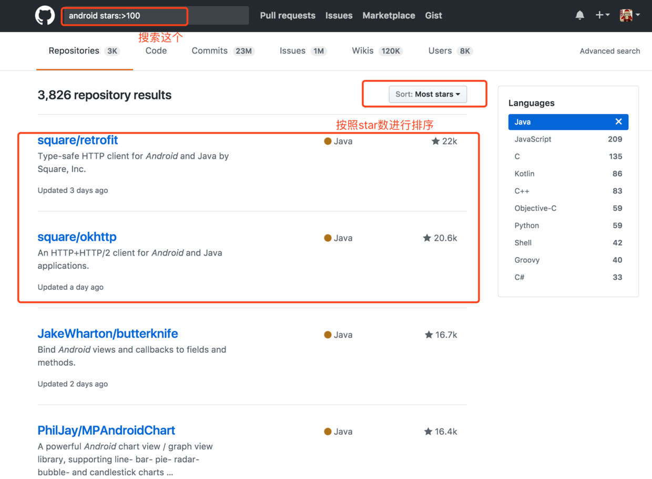Click the butterknife description 'Bind Android views'

tap(132, 356)
